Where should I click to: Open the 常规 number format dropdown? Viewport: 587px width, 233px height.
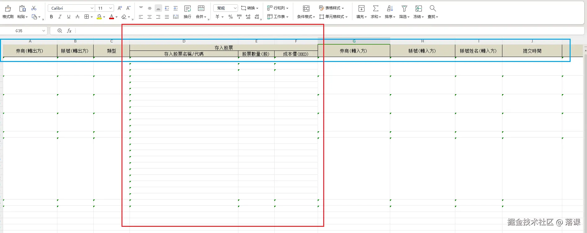(235, 8)
